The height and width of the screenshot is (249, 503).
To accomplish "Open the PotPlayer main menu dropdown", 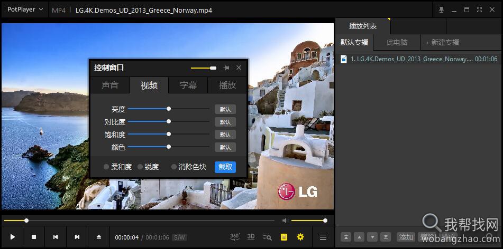I will [25, 9].
